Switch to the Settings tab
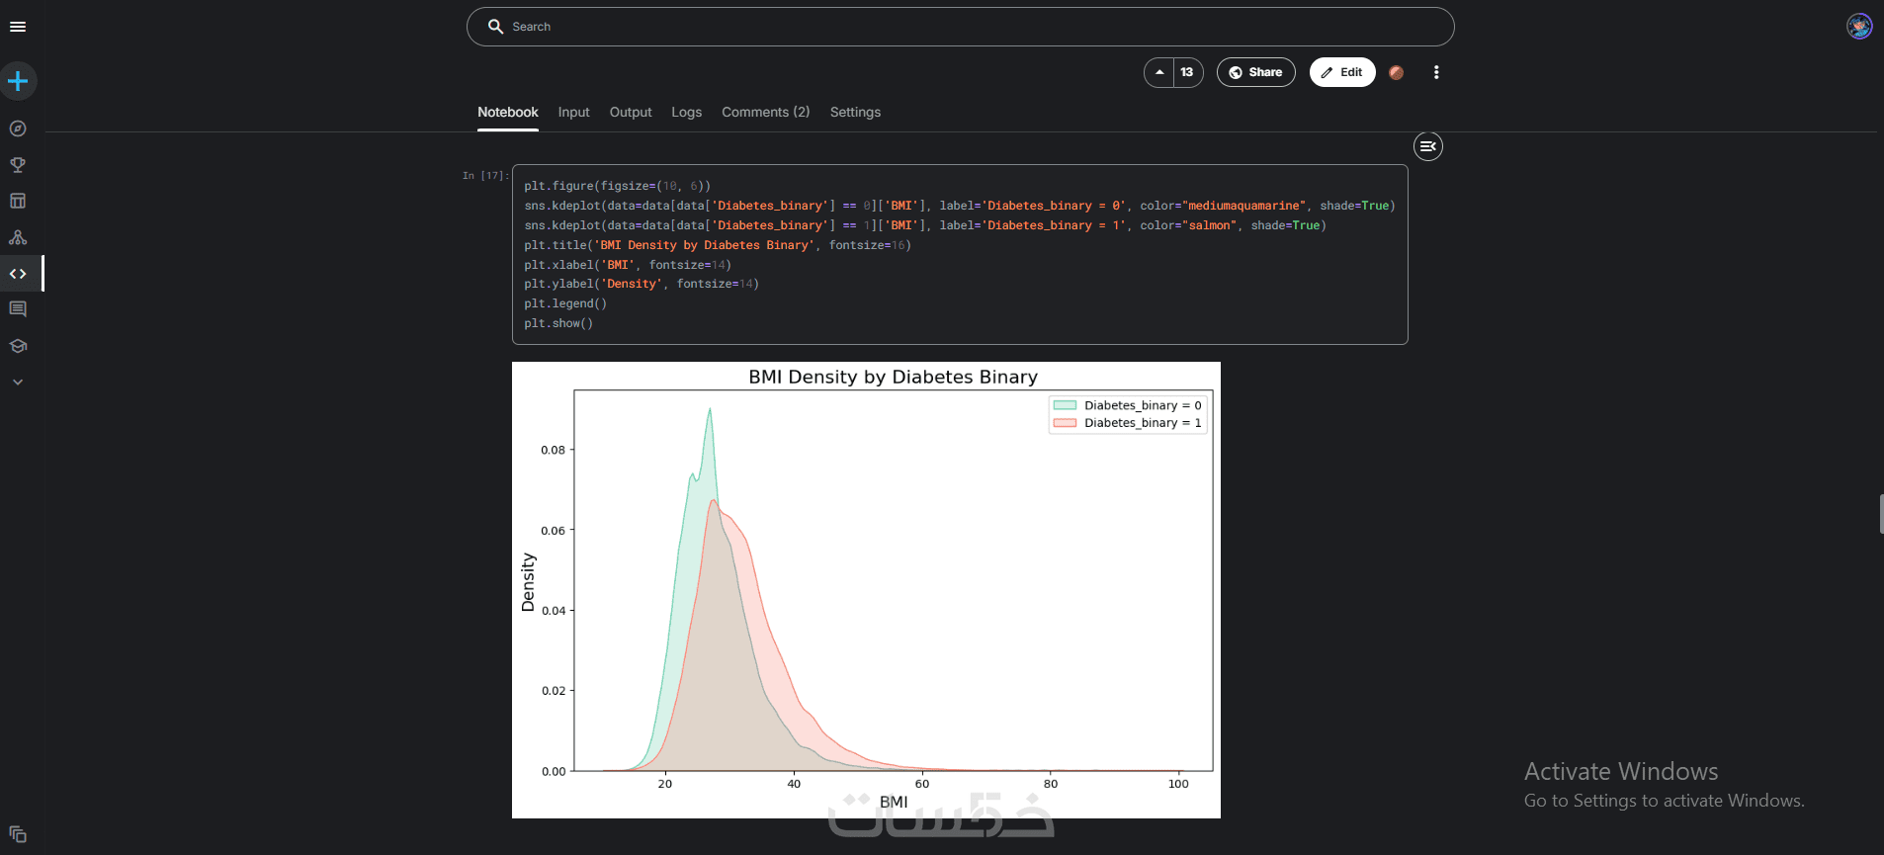1884x855 pixels. (855, 113)
